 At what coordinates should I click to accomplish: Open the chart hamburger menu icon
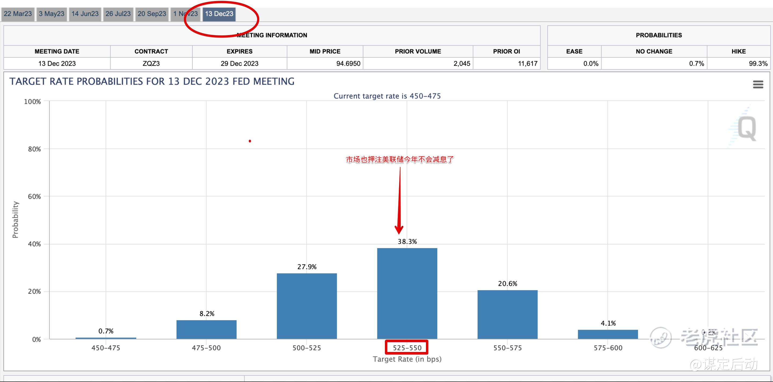[x=758, y=84]
